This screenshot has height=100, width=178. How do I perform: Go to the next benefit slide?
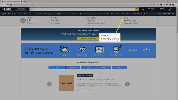click(127, 84)
